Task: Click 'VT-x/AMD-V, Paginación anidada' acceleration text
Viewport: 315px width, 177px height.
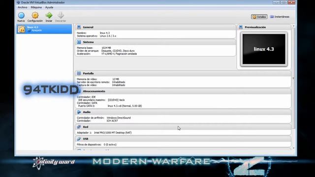Action: 119,54
